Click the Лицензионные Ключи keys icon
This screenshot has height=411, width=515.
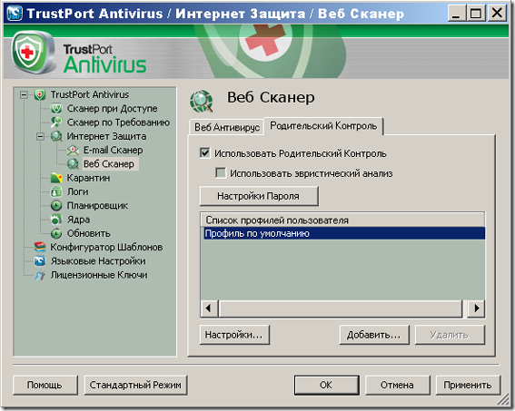click(40, 275)
